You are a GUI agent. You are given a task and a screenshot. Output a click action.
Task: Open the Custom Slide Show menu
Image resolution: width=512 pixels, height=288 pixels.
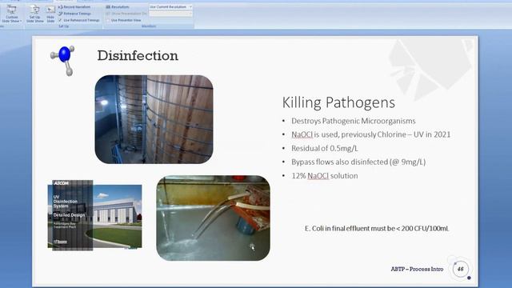pos(12,14)
